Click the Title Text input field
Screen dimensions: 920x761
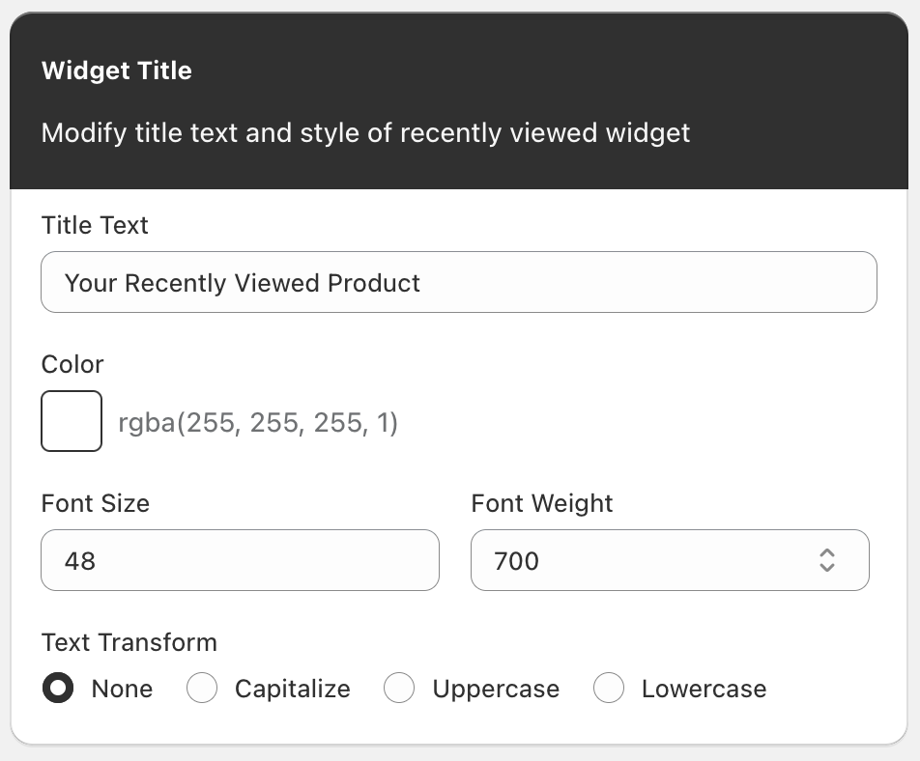(x=458, y=283)
